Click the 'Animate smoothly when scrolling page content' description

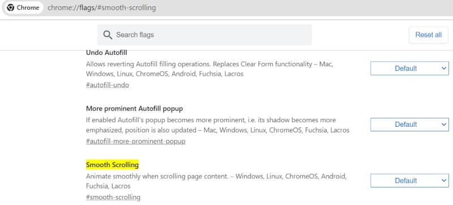pos(216,181)
